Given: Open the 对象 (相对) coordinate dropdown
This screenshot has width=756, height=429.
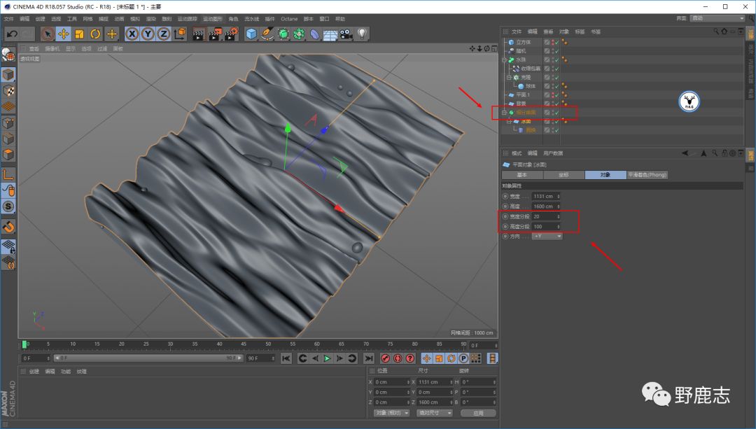Looking at the screenshot, I should (x=391, y=413).
